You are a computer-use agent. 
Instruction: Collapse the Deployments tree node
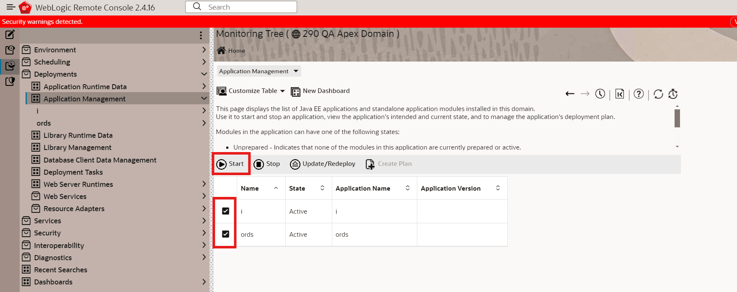click(x=204, y=74)
